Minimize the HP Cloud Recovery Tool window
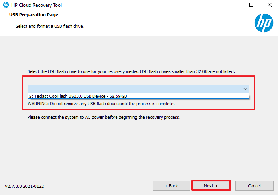Viewport: 278px width, 195px height. pyautogui.click(x=233, y=5)
